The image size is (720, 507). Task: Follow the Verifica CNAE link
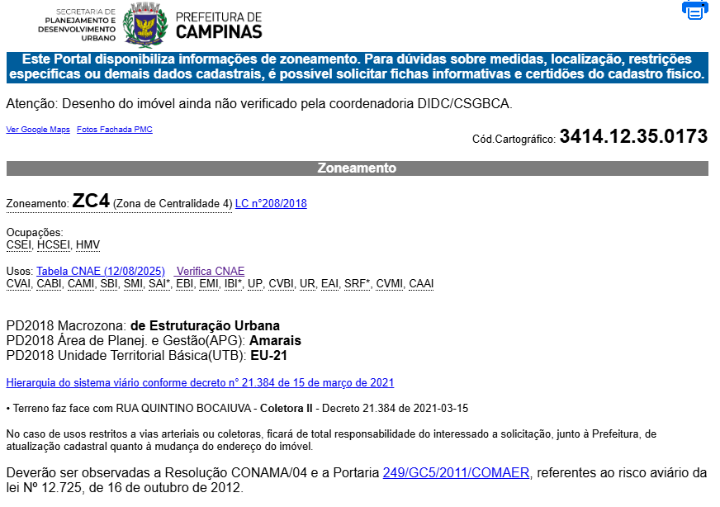[211, 272]
